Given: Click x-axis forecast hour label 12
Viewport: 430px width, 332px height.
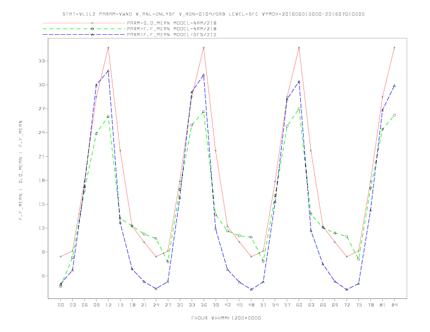Looking at the screenshot, I should click(x=109, y=305).
